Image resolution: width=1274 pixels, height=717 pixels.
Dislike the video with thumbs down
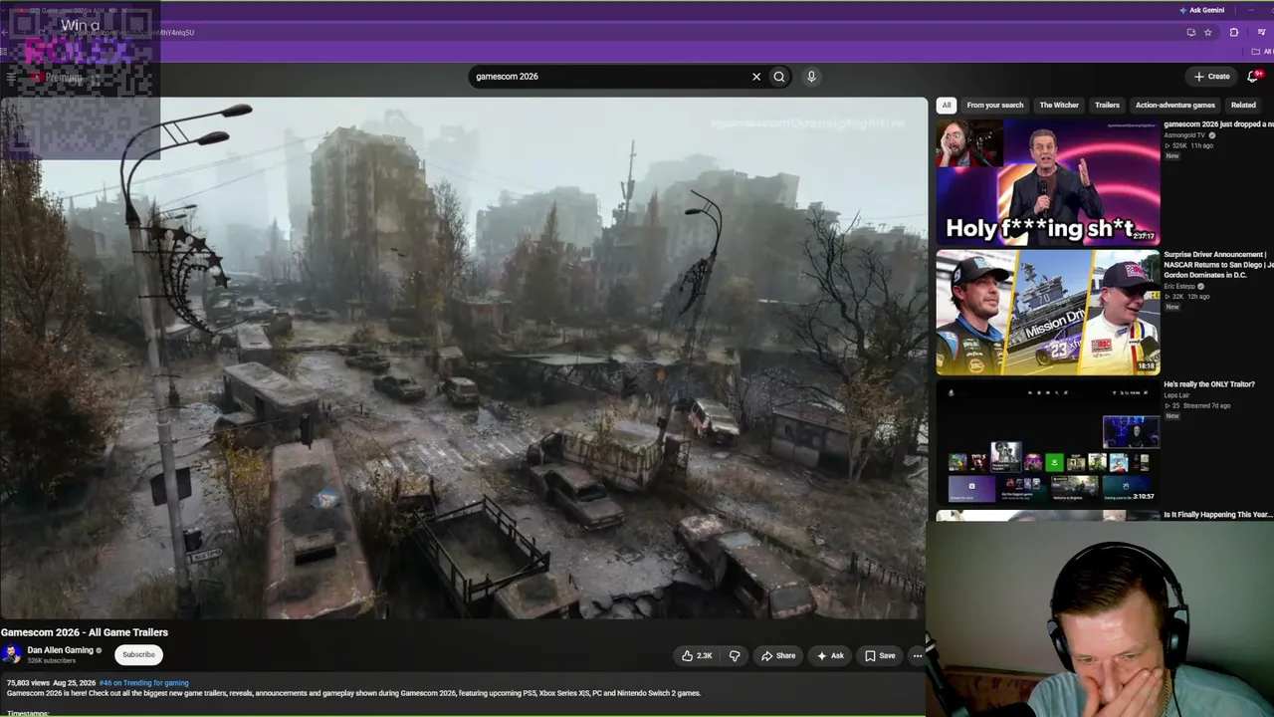[735, 655]
